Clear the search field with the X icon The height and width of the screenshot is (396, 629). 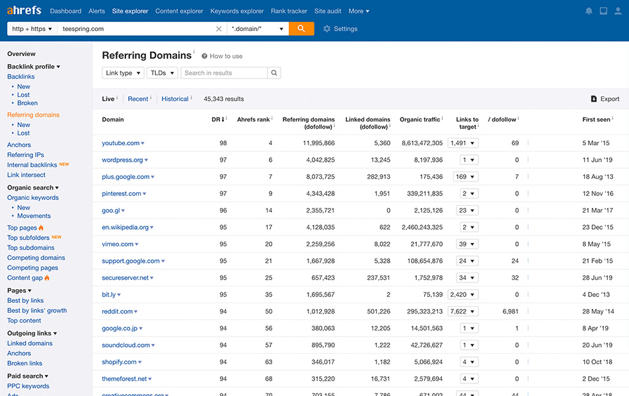(x=219, y=28)
